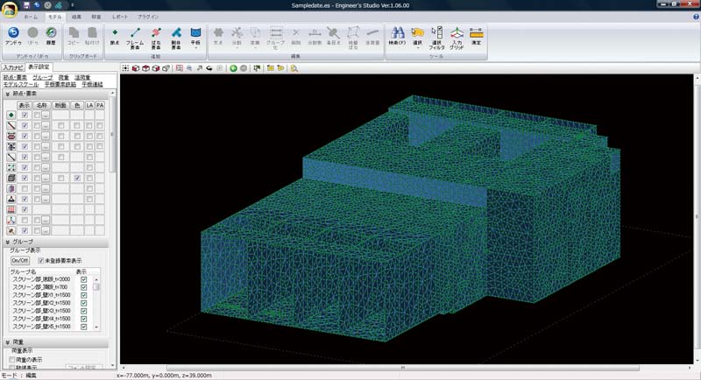Select the フレーム要素 tool
701x380 pixels.
click(x=135, y=33)
